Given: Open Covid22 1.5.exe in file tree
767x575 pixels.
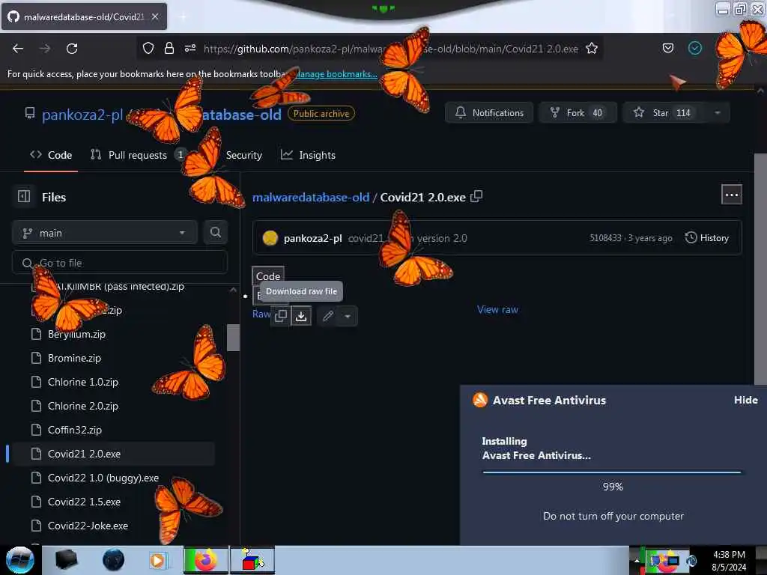Looking at the screenshot, I should 84,502.
